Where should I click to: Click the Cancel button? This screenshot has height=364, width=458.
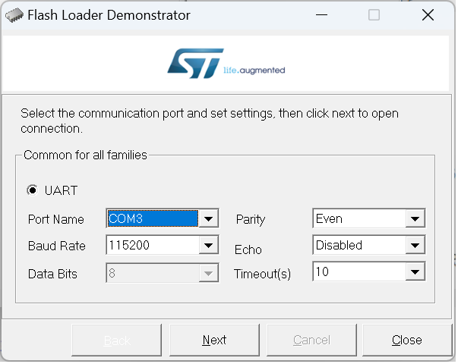click(x=312, y=340)
